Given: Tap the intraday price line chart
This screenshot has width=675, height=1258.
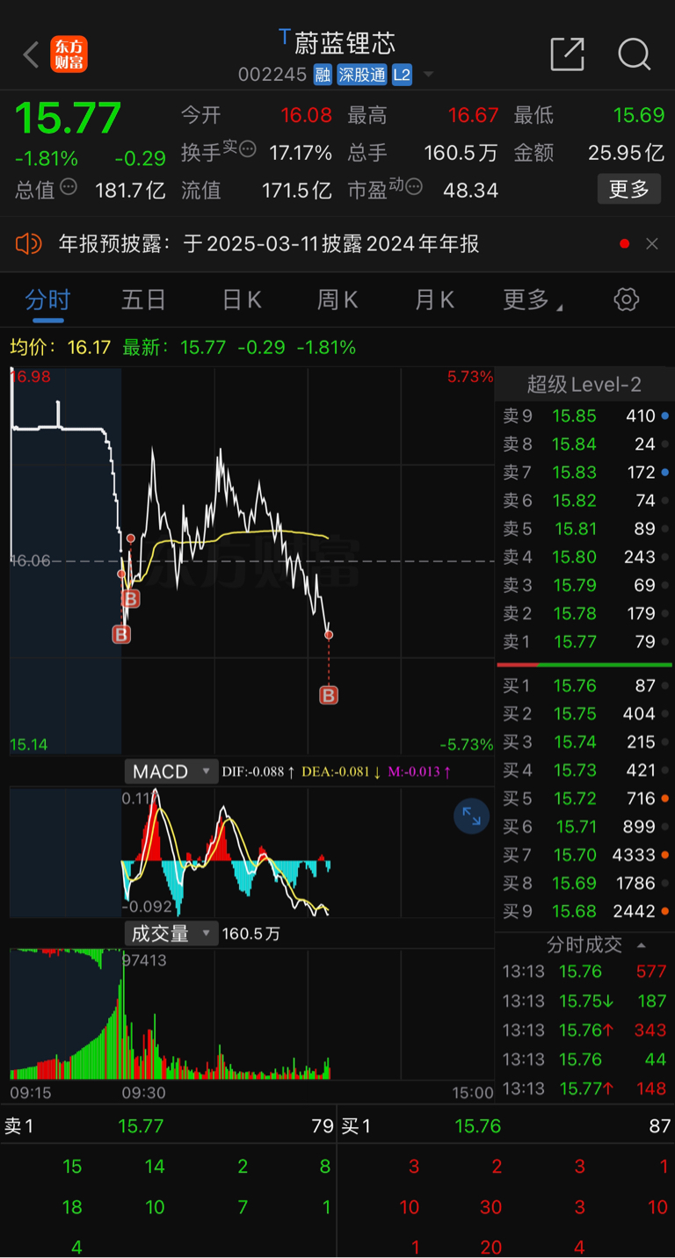Looking at the screenshot, I should tap(251, 560).
